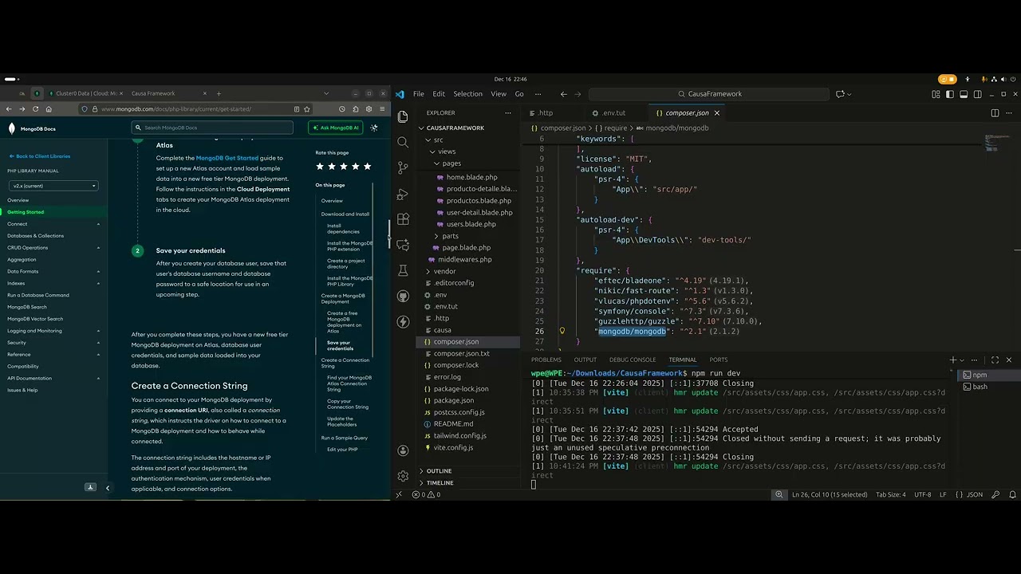This screenshot has height=574, width=1021.
Task: Rate the page with the first star
Action: click(320, 167)
